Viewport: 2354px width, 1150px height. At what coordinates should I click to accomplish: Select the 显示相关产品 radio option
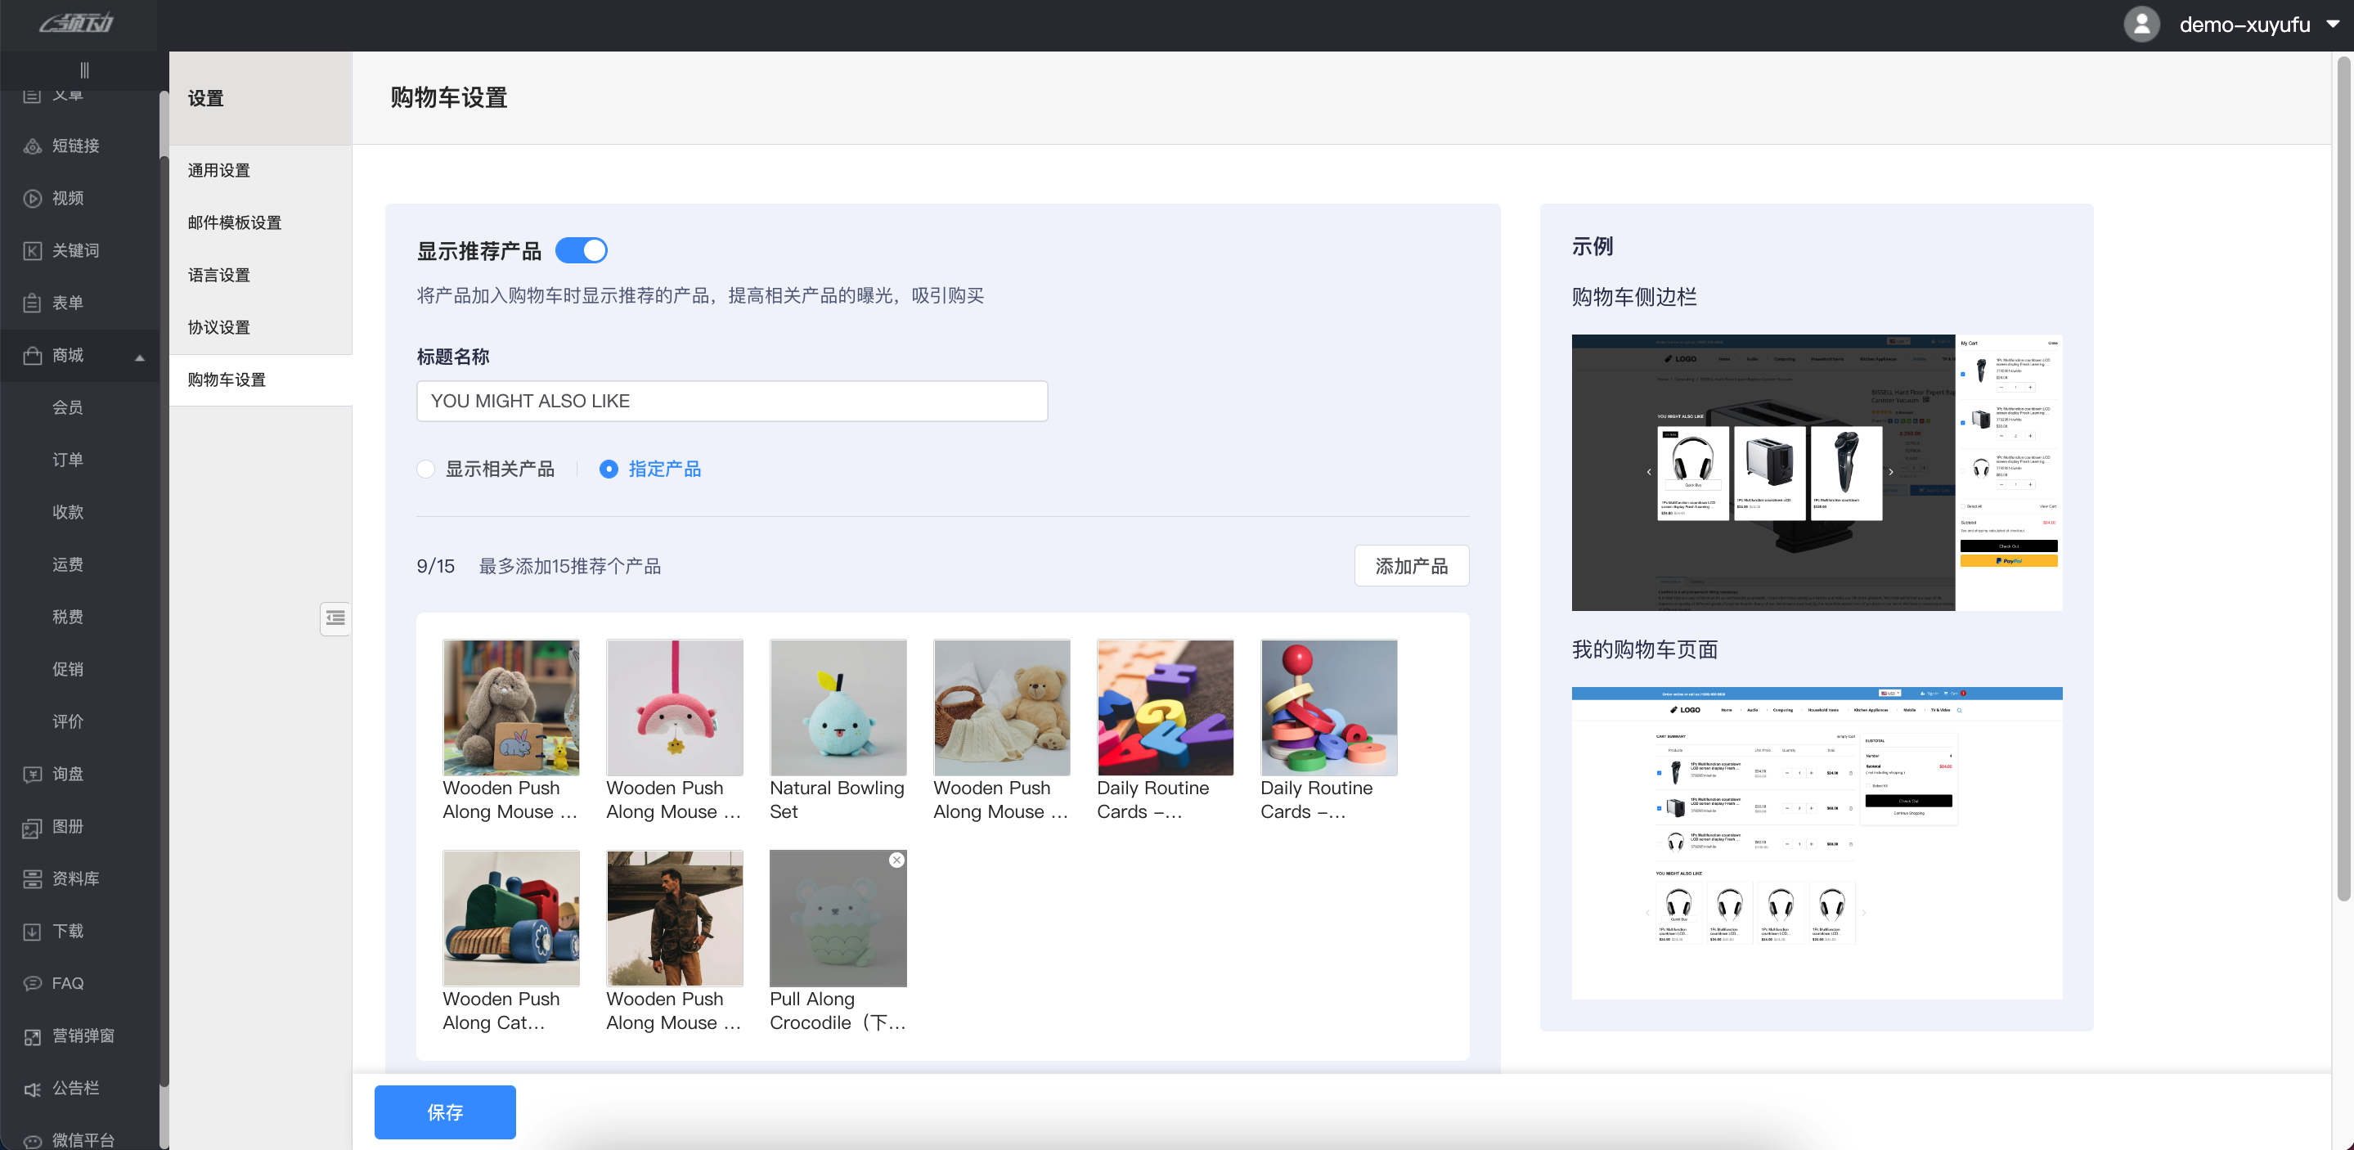pos(426,469)
